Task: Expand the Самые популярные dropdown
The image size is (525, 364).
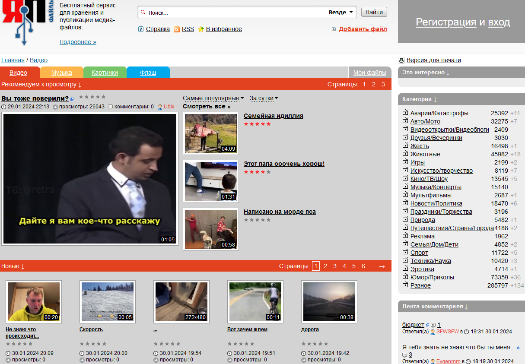Action: [x=213, y=98]
